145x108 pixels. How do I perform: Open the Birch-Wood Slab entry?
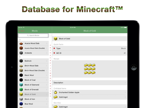pos(33,66)
